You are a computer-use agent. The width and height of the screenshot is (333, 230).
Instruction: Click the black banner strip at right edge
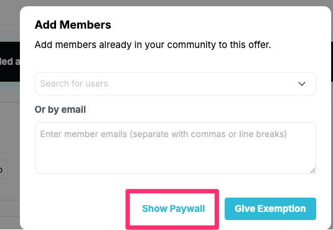(x=332, y=62)
